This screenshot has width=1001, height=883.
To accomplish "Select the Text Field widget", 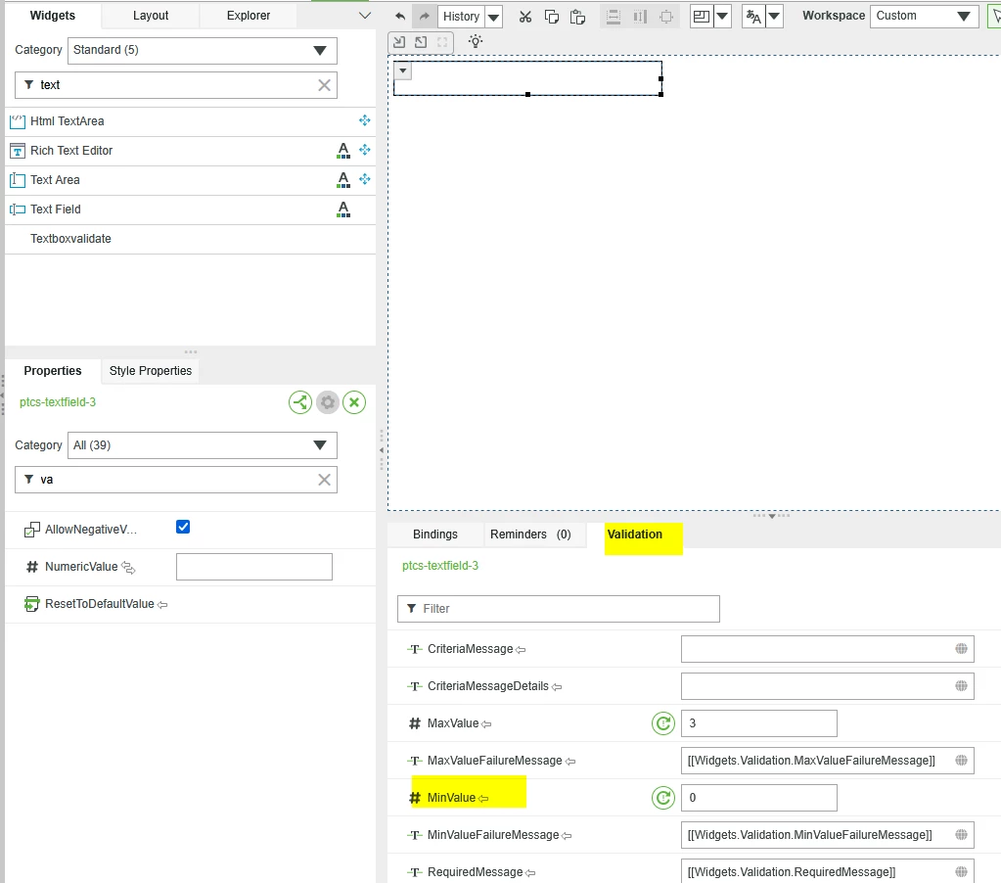I will coord(190,209).
